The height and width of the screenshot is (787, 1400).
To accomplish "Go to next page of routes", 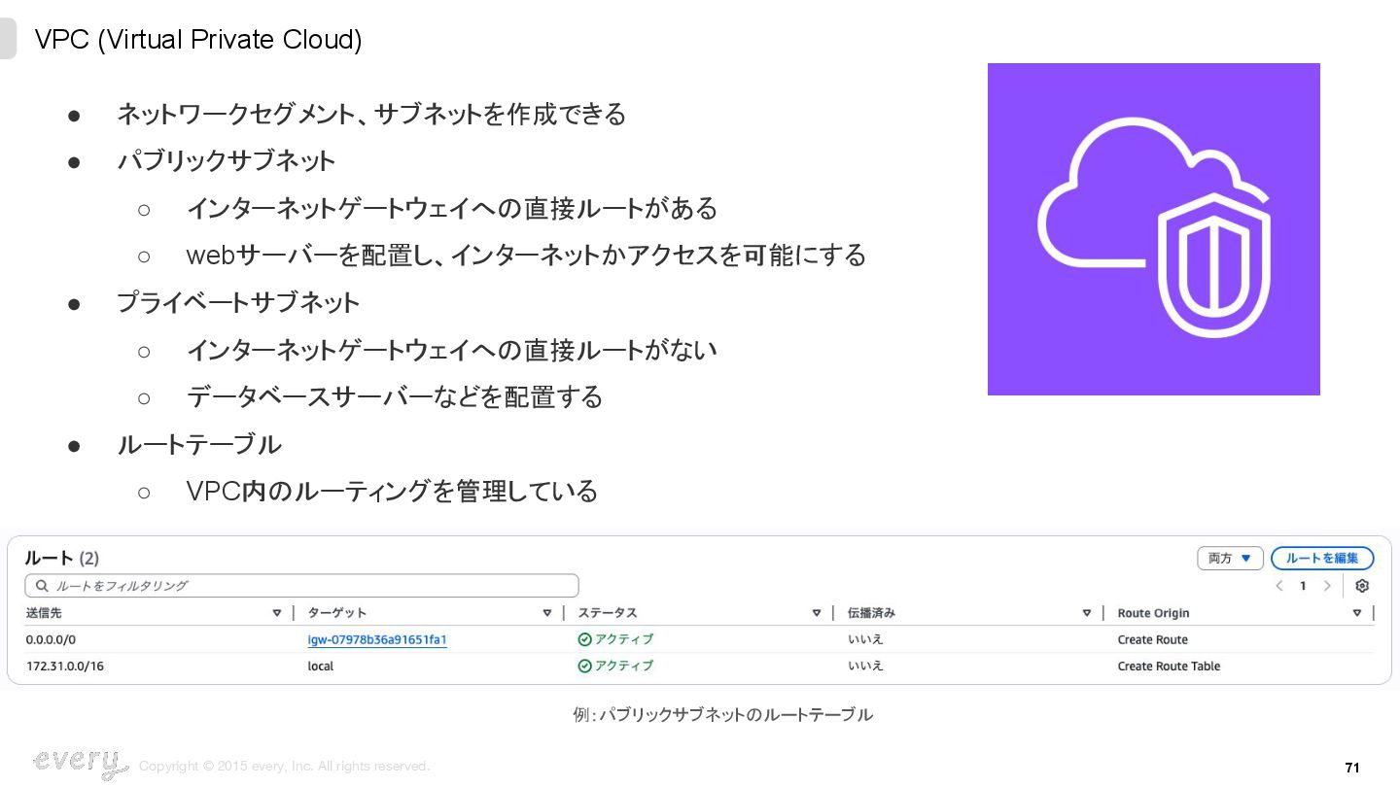I will 1327,586.
